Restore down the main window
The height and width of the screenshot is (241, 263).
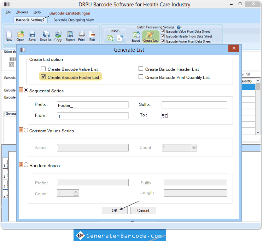click(240, 4)
